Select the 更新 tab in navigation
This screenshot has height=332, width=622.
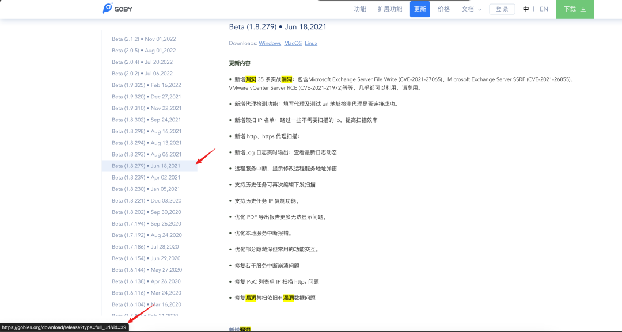420,9
